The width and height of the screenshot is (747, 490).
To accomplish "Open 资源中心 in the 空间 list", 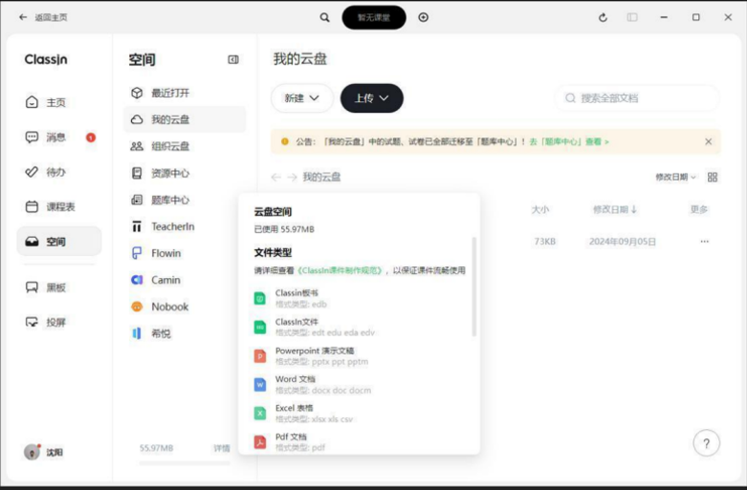I will point(169,173).
